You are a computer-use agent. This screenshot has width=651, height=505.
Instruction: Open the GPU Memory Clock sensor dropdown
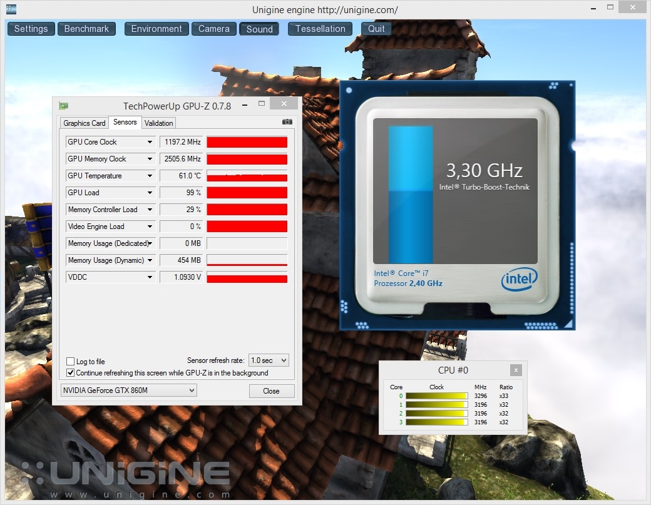pos(150,159)
